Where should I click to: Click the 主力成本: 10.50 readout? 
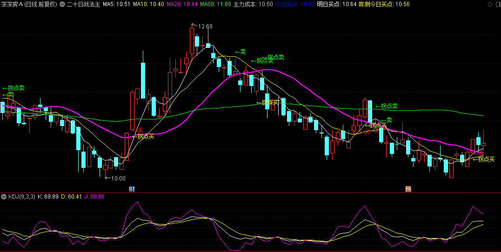coord(254,5)
